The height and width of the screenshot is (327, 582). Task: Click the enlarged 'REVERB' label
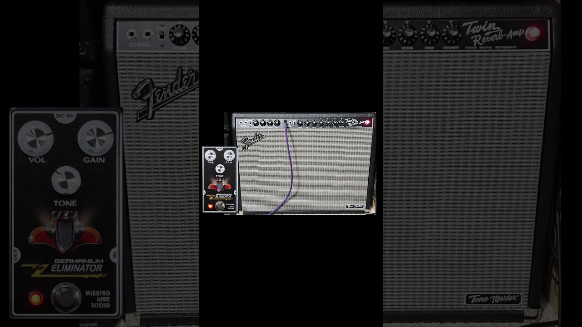pyautogui.click(x=407, y=48)
